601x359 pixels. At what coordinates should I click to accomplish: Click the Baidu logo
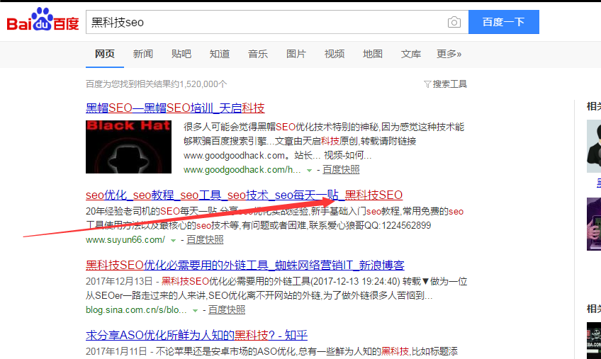pos(43,20)
